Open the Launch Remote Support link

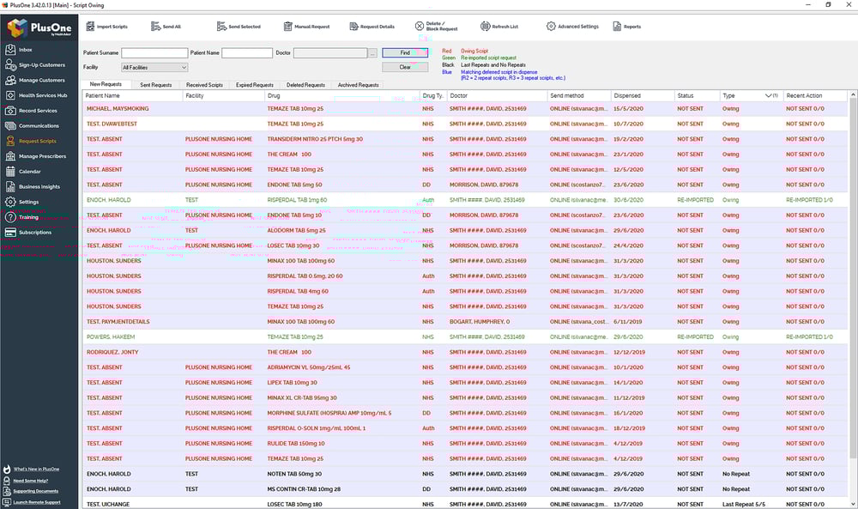point(37,502)
